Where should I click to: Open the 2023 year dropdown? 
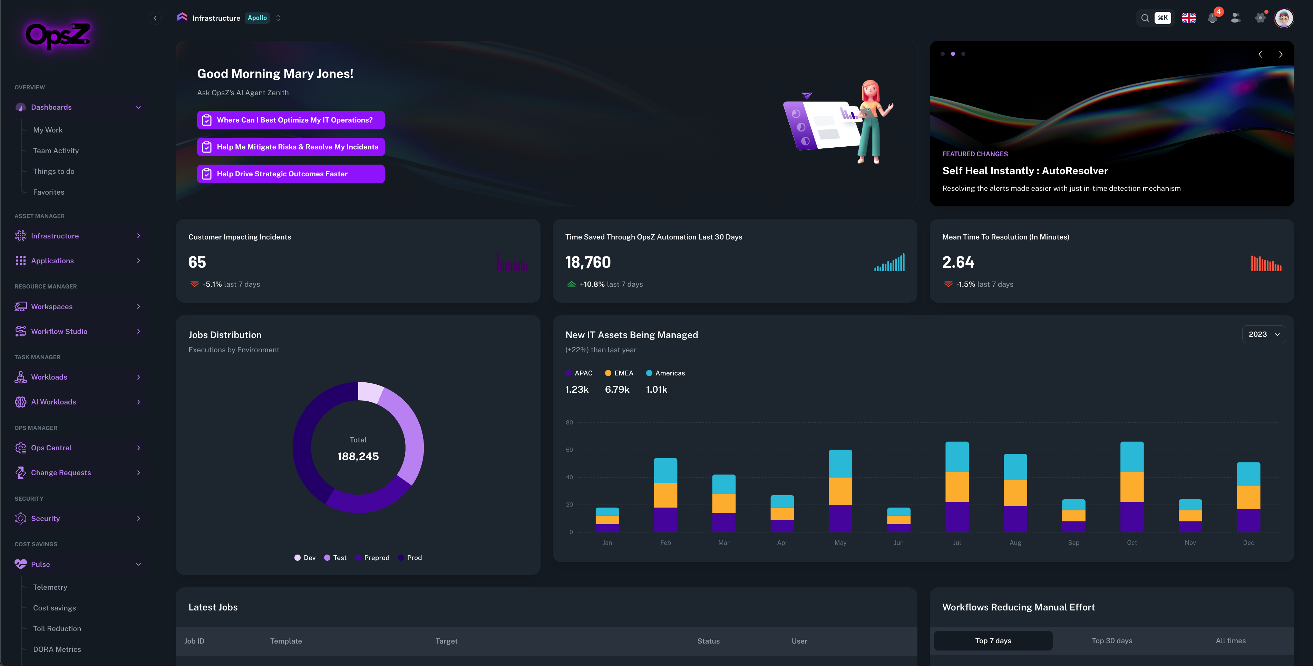(x=1264, y=334)
